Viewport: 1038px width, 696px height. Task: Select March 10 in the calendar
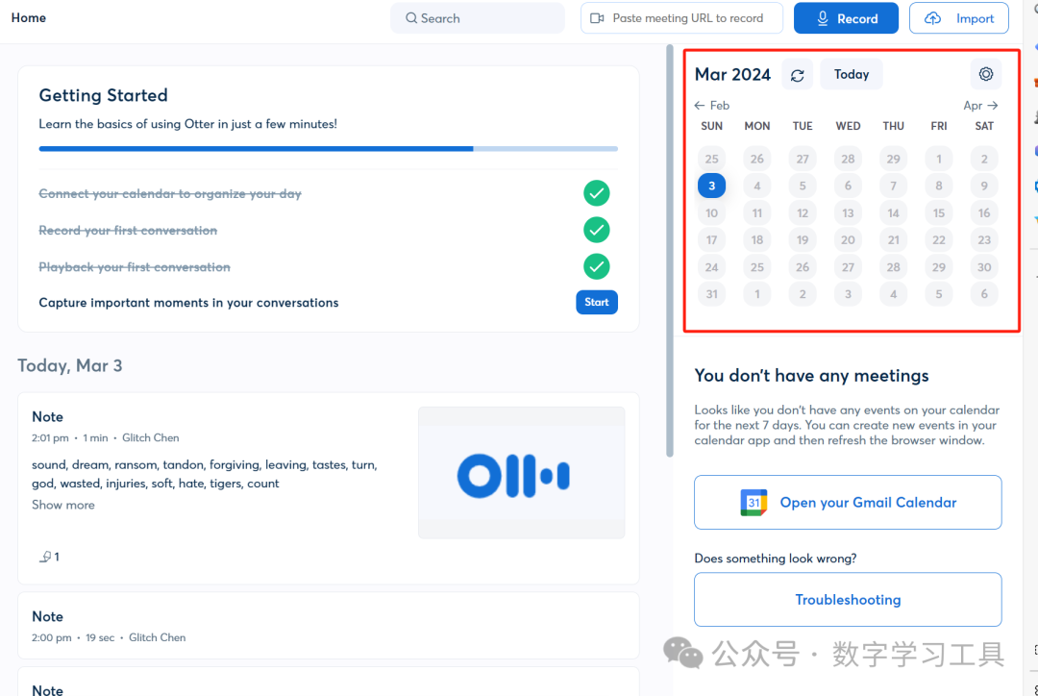711,213
